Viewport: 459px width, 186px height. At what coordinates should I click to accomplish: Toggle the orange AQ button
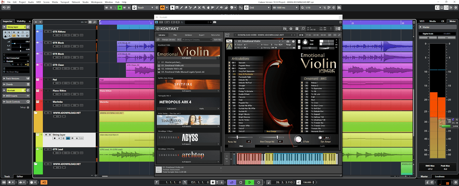tap(44, 182)
